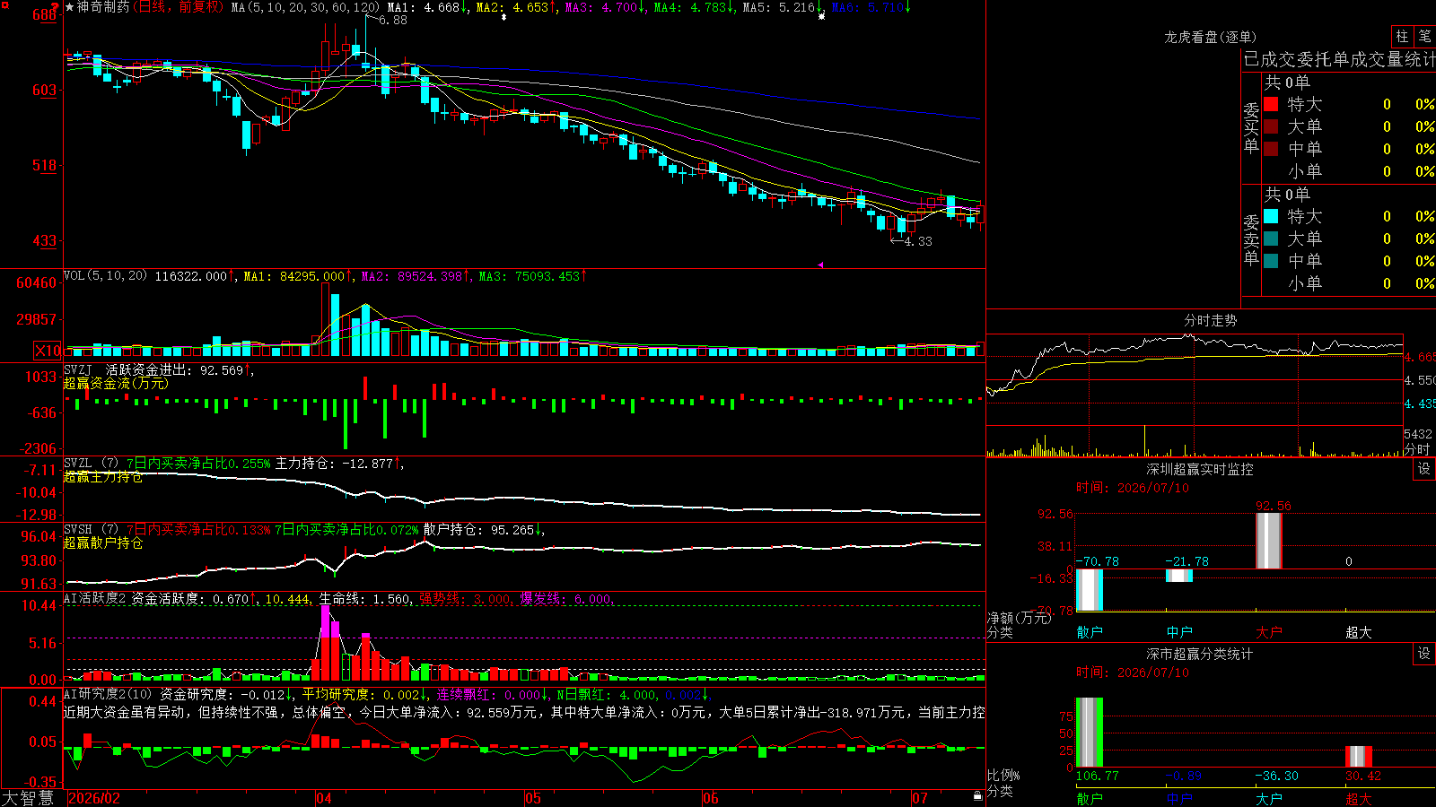Click the 大户 92.56 bar in realtime monitor
This screenshot has height=807, width=1436.
(x=1268, y=541)
